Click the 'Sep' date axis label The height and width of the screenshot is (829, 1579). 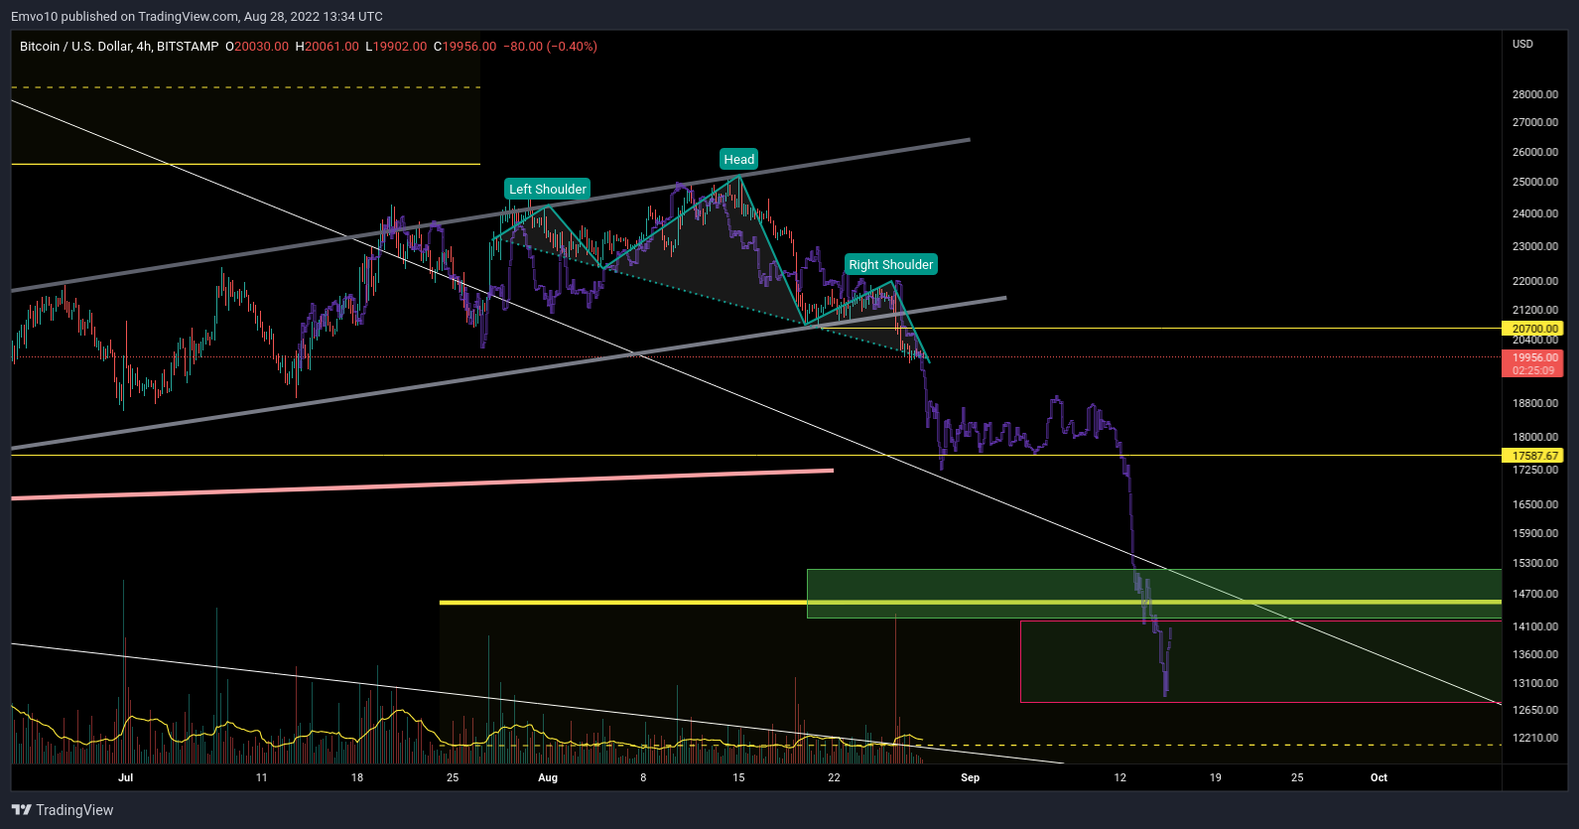(970, 777)
